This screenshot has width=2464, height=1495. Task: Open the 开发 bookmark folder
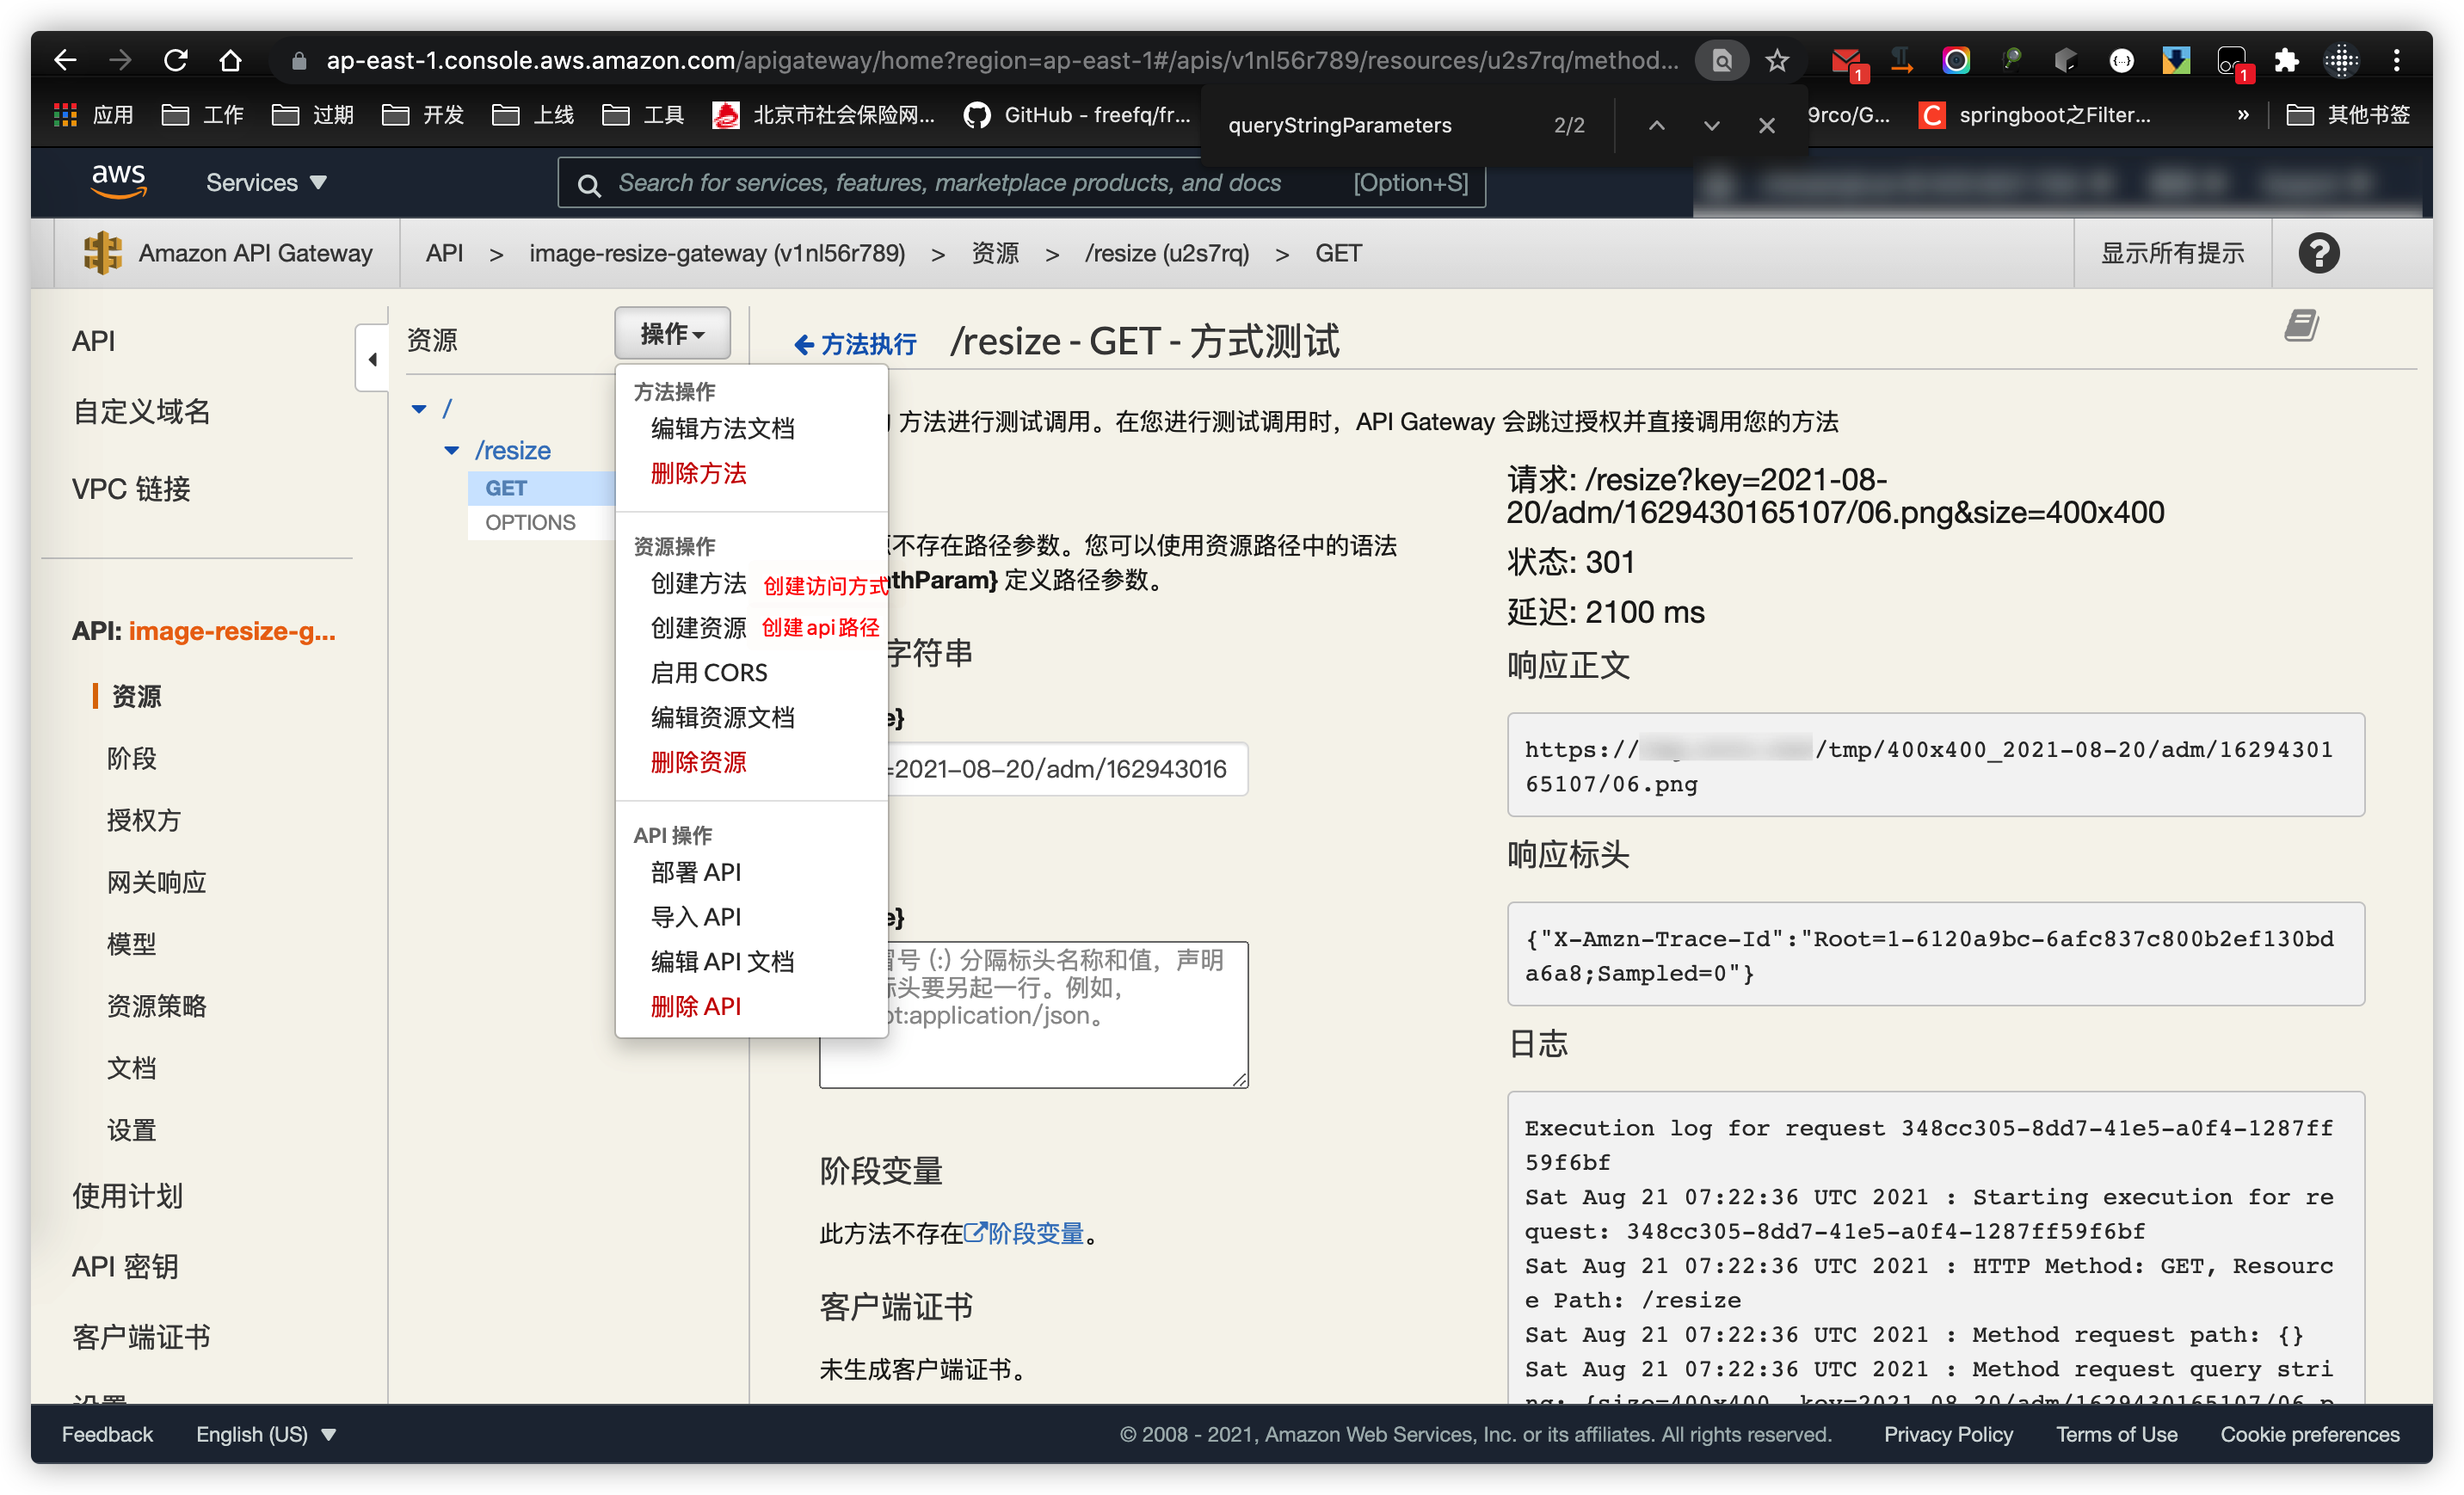[x=423, y=115]
